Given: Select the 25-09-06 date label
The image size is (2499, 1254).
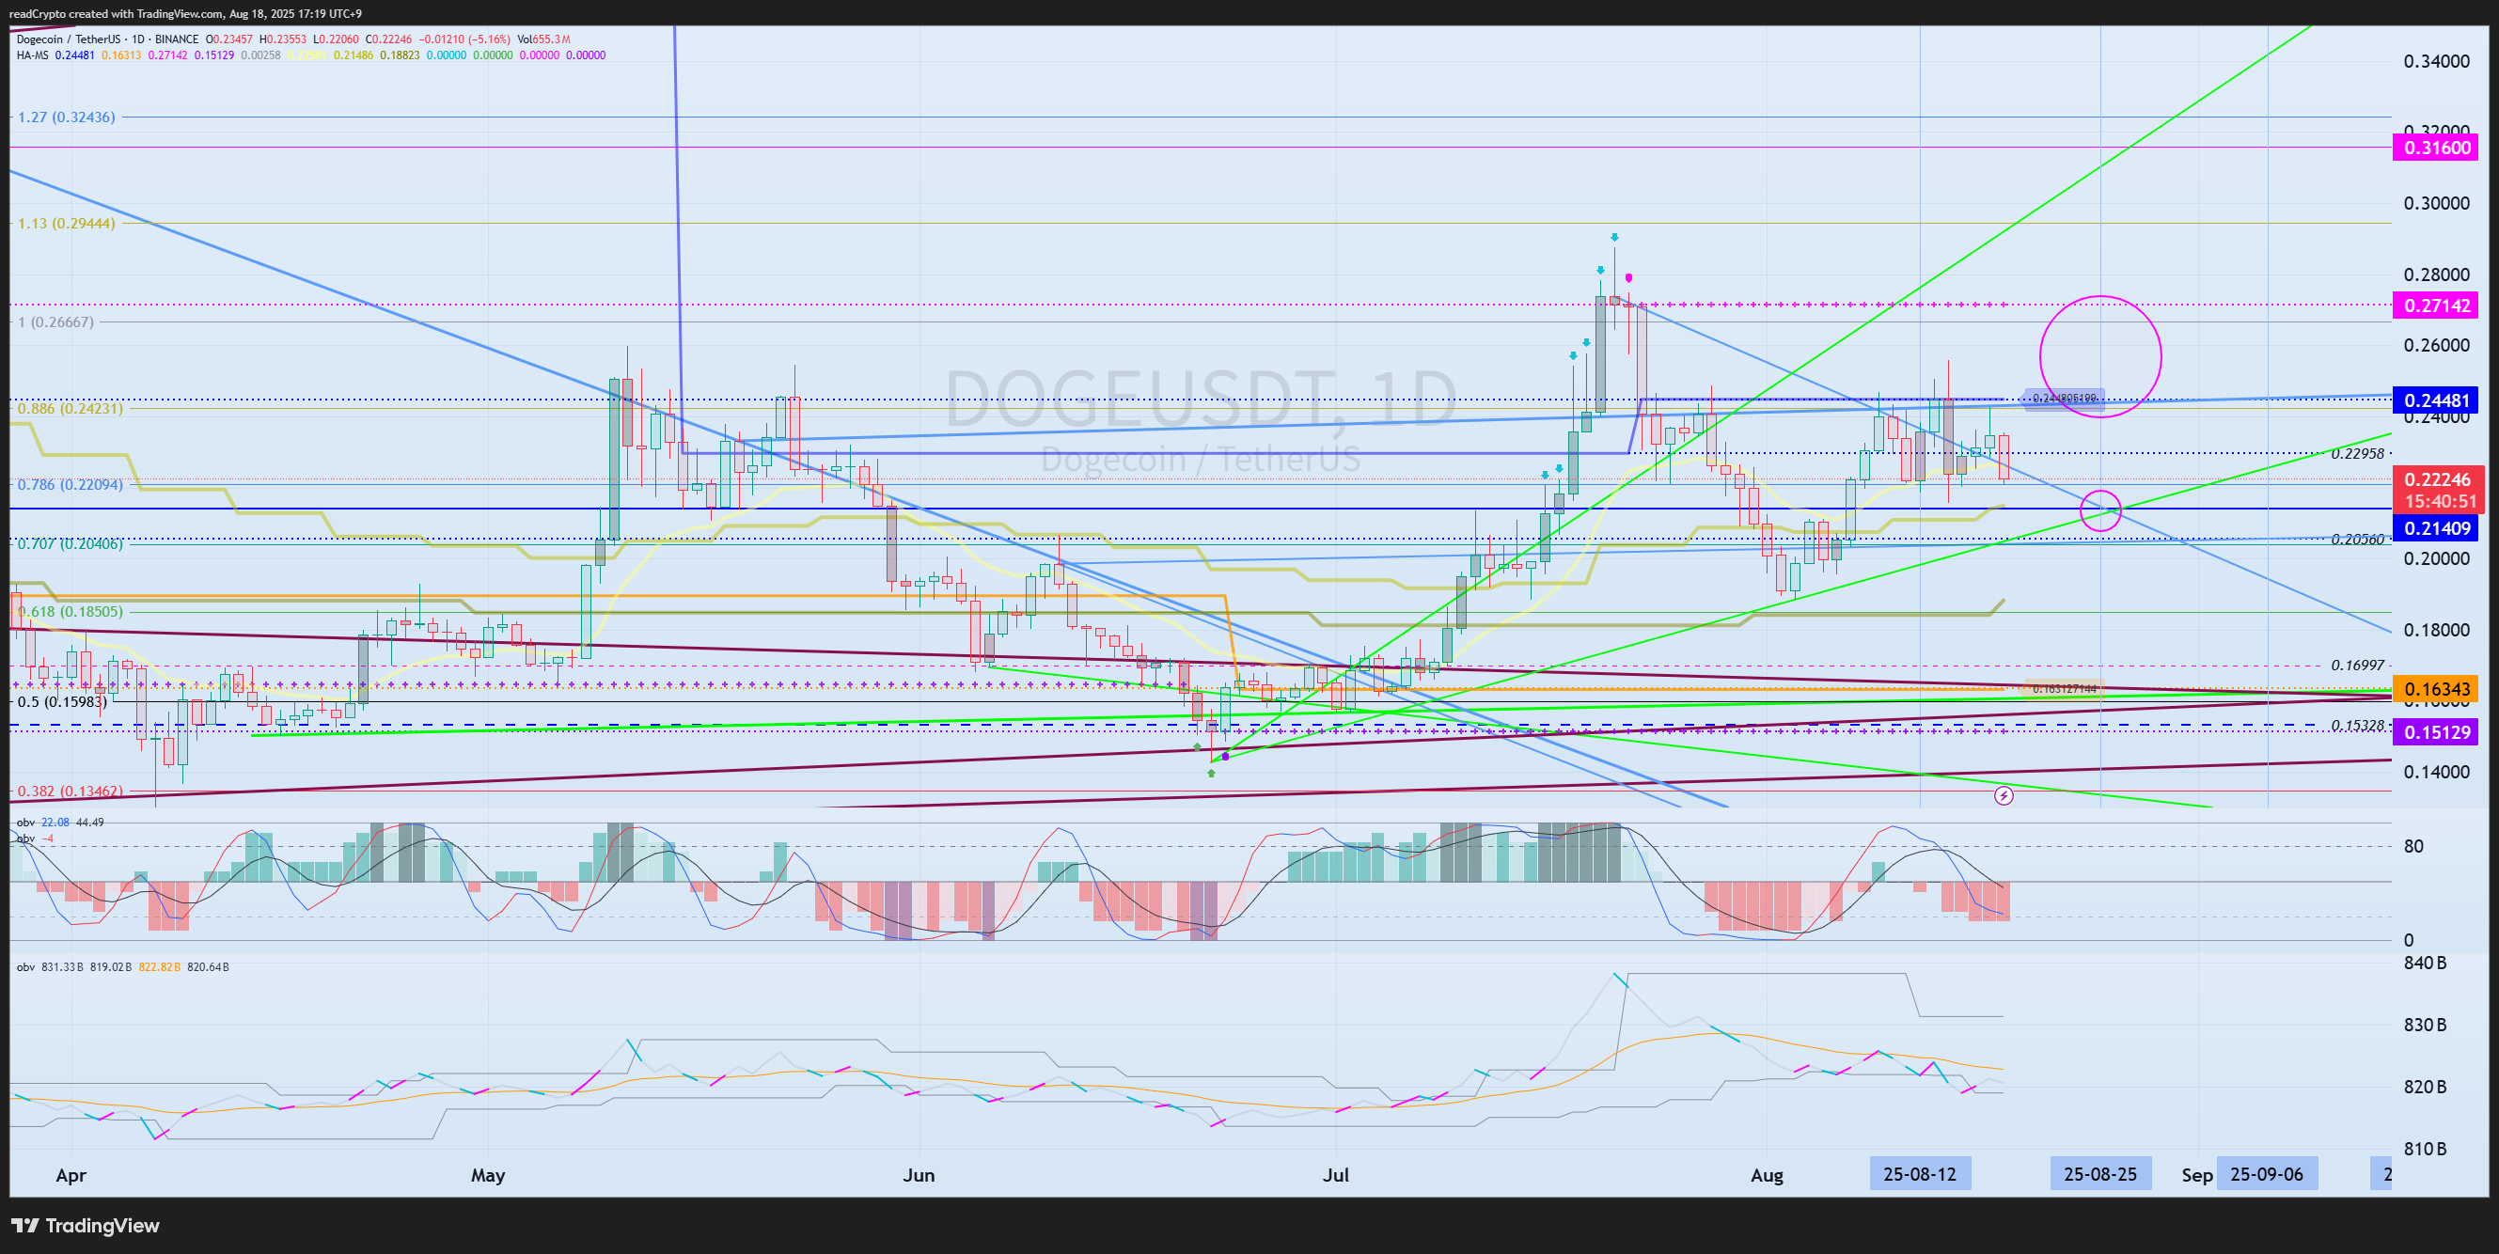Looking at the screenshot, I should point(2266,1174).
